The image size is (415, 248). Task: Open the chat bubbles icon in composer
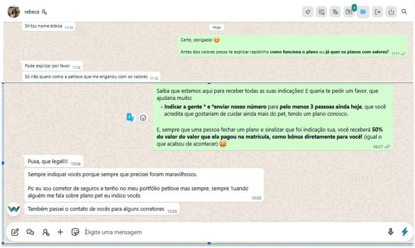click(x=30, y=232)
